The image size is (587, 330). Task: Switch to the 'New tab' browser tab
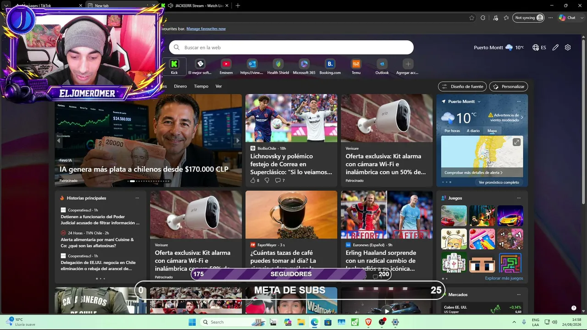tap(121, 5)
